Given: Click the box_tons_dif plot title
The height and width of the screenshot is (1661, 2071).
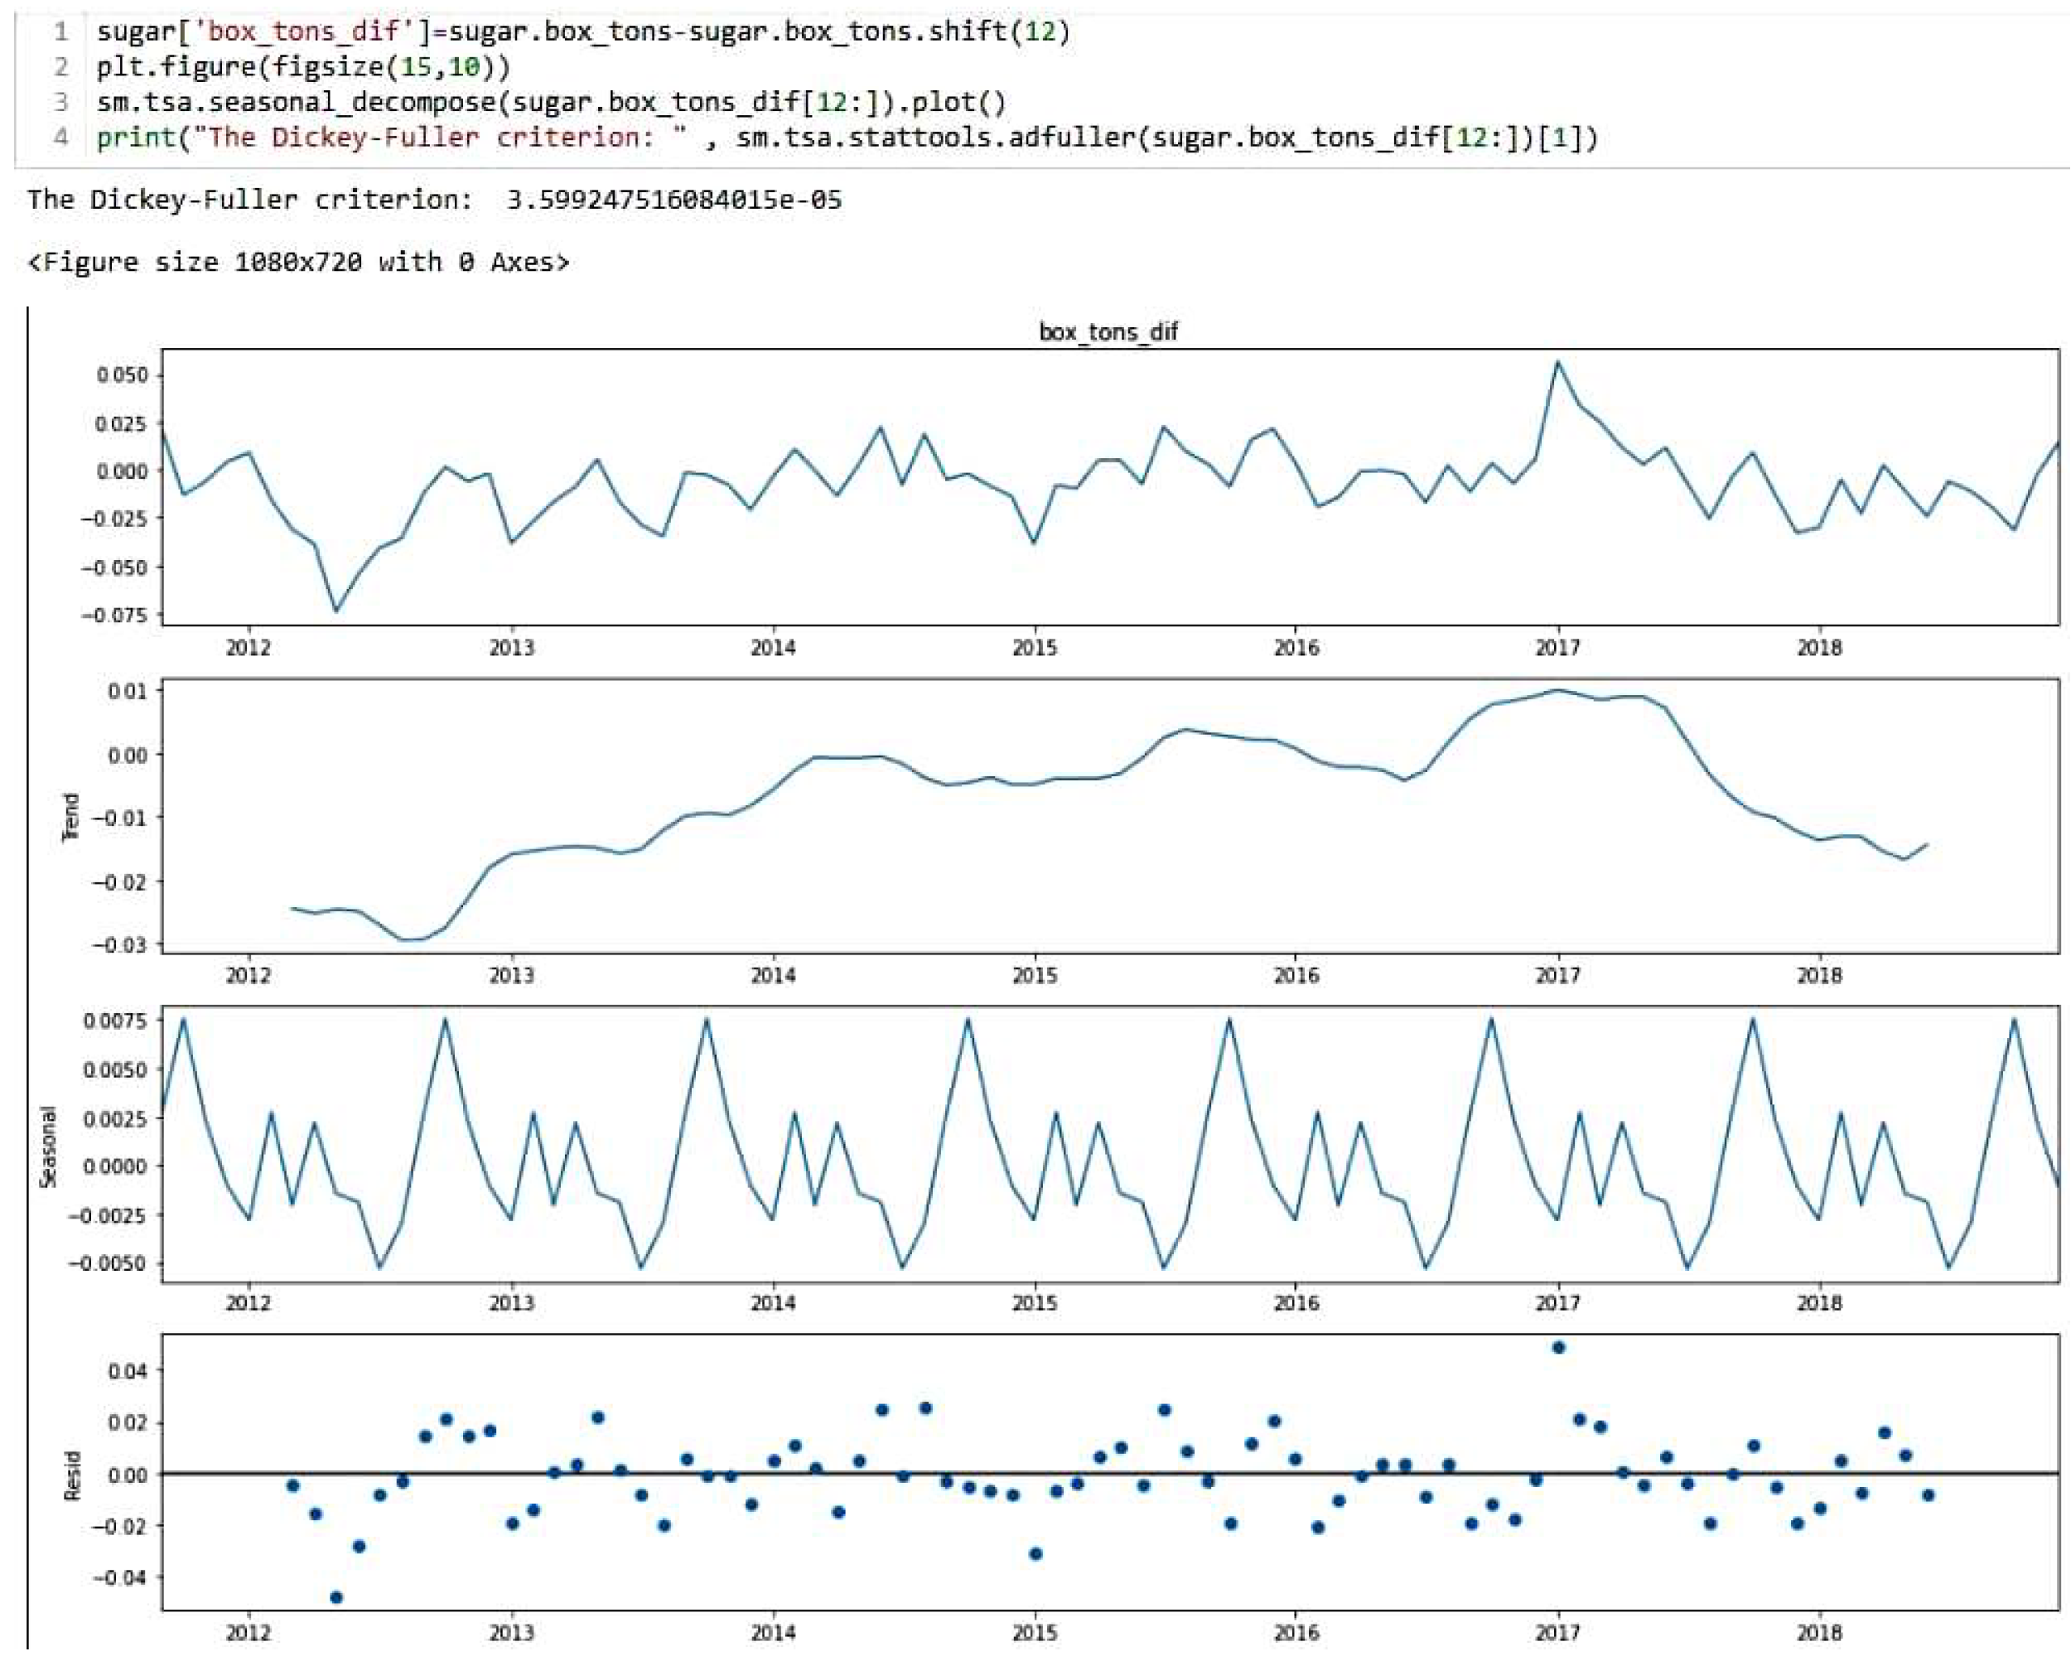Looking at the screenshot, I should pyautogui.click(x=1108, y=331).
